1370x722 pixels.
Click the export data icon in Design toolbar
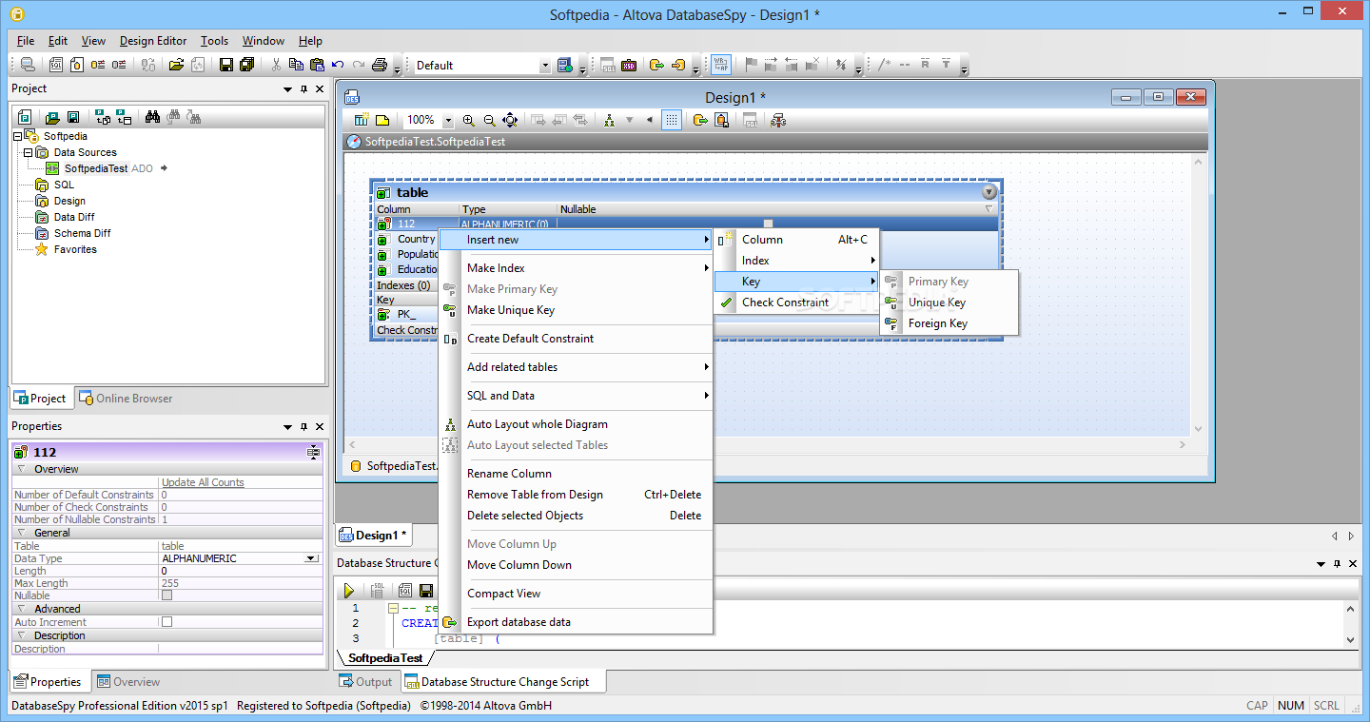tap(700, 120)
